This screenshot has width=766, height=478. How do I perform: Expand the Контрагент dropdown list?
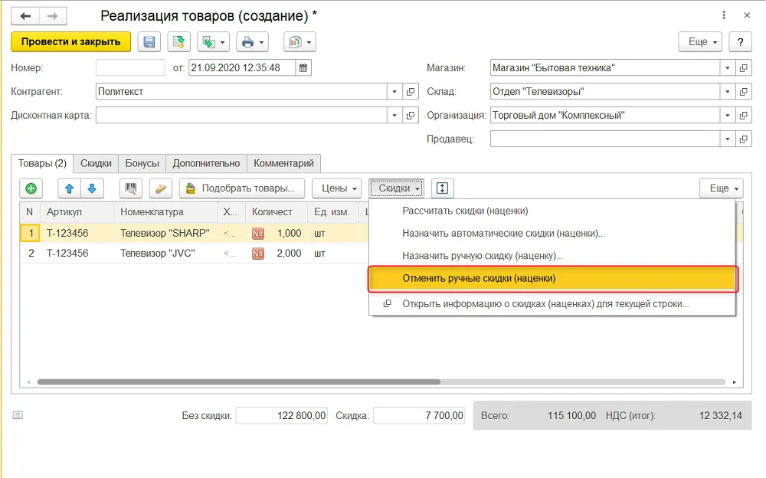tap(394, 91)
